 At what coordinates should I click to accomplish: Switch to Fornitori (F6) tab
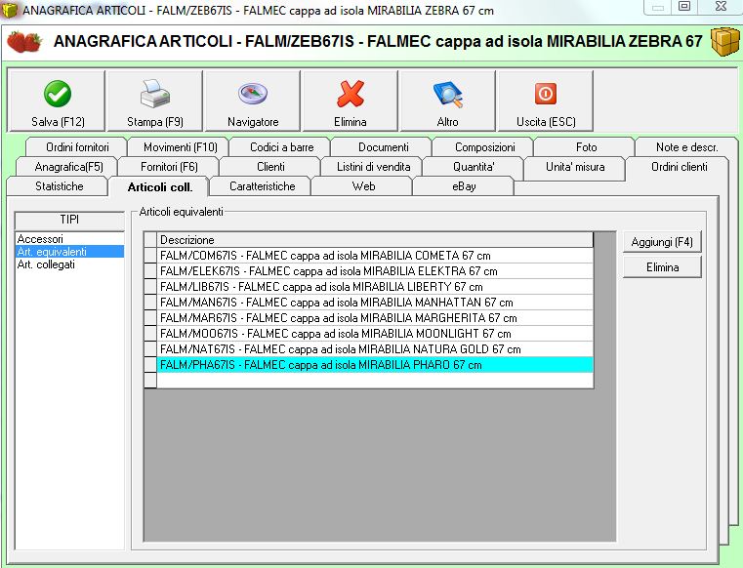pyautogui.click(x=169, y=167)
